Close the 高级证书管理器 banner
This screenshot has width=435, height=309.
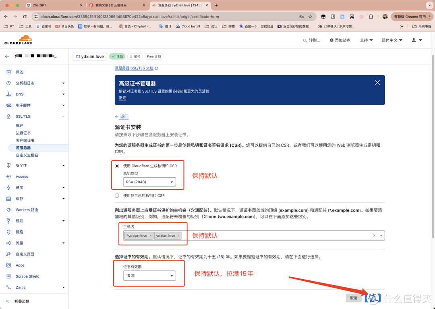pyautogui.click(x=377, y=83)
